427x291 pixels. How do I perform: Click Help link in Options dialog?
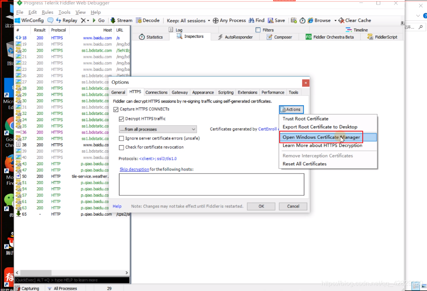tap(117, 206)
